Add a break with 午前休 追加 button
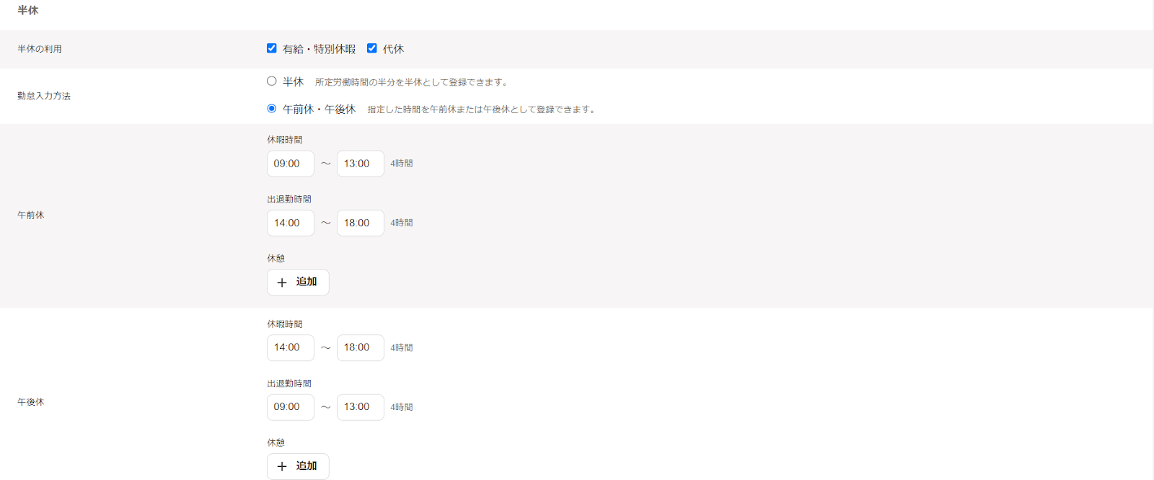1154x480 pixels. [x=298, y=282]
